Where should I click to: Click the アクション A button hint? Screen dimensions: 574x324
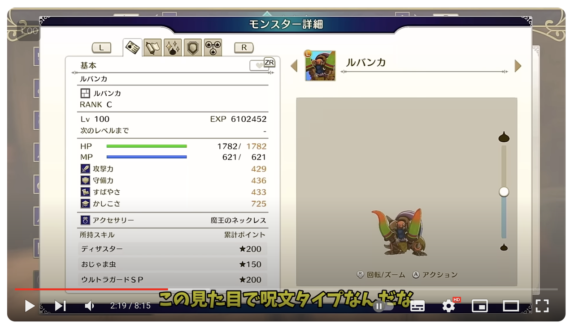tap(435, 275)
